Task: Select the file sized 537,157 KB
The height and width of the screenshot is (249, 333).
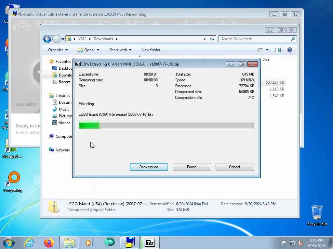Action: tap(275, 82)
